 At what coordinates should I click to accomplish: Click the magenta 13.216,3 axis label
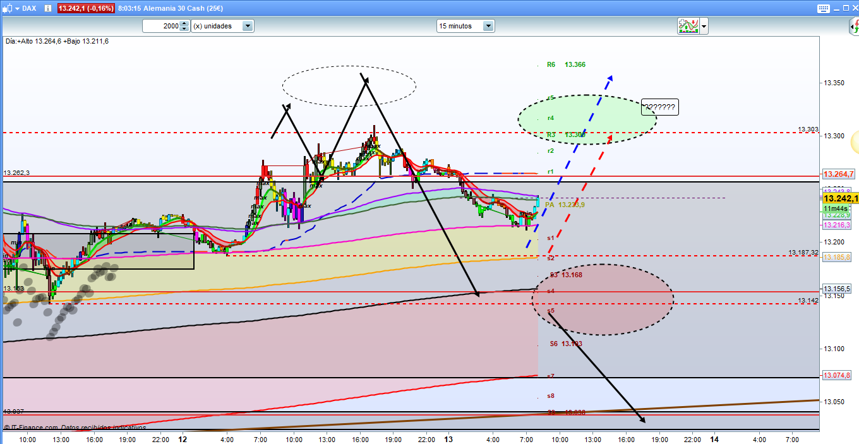click(838, 225)
